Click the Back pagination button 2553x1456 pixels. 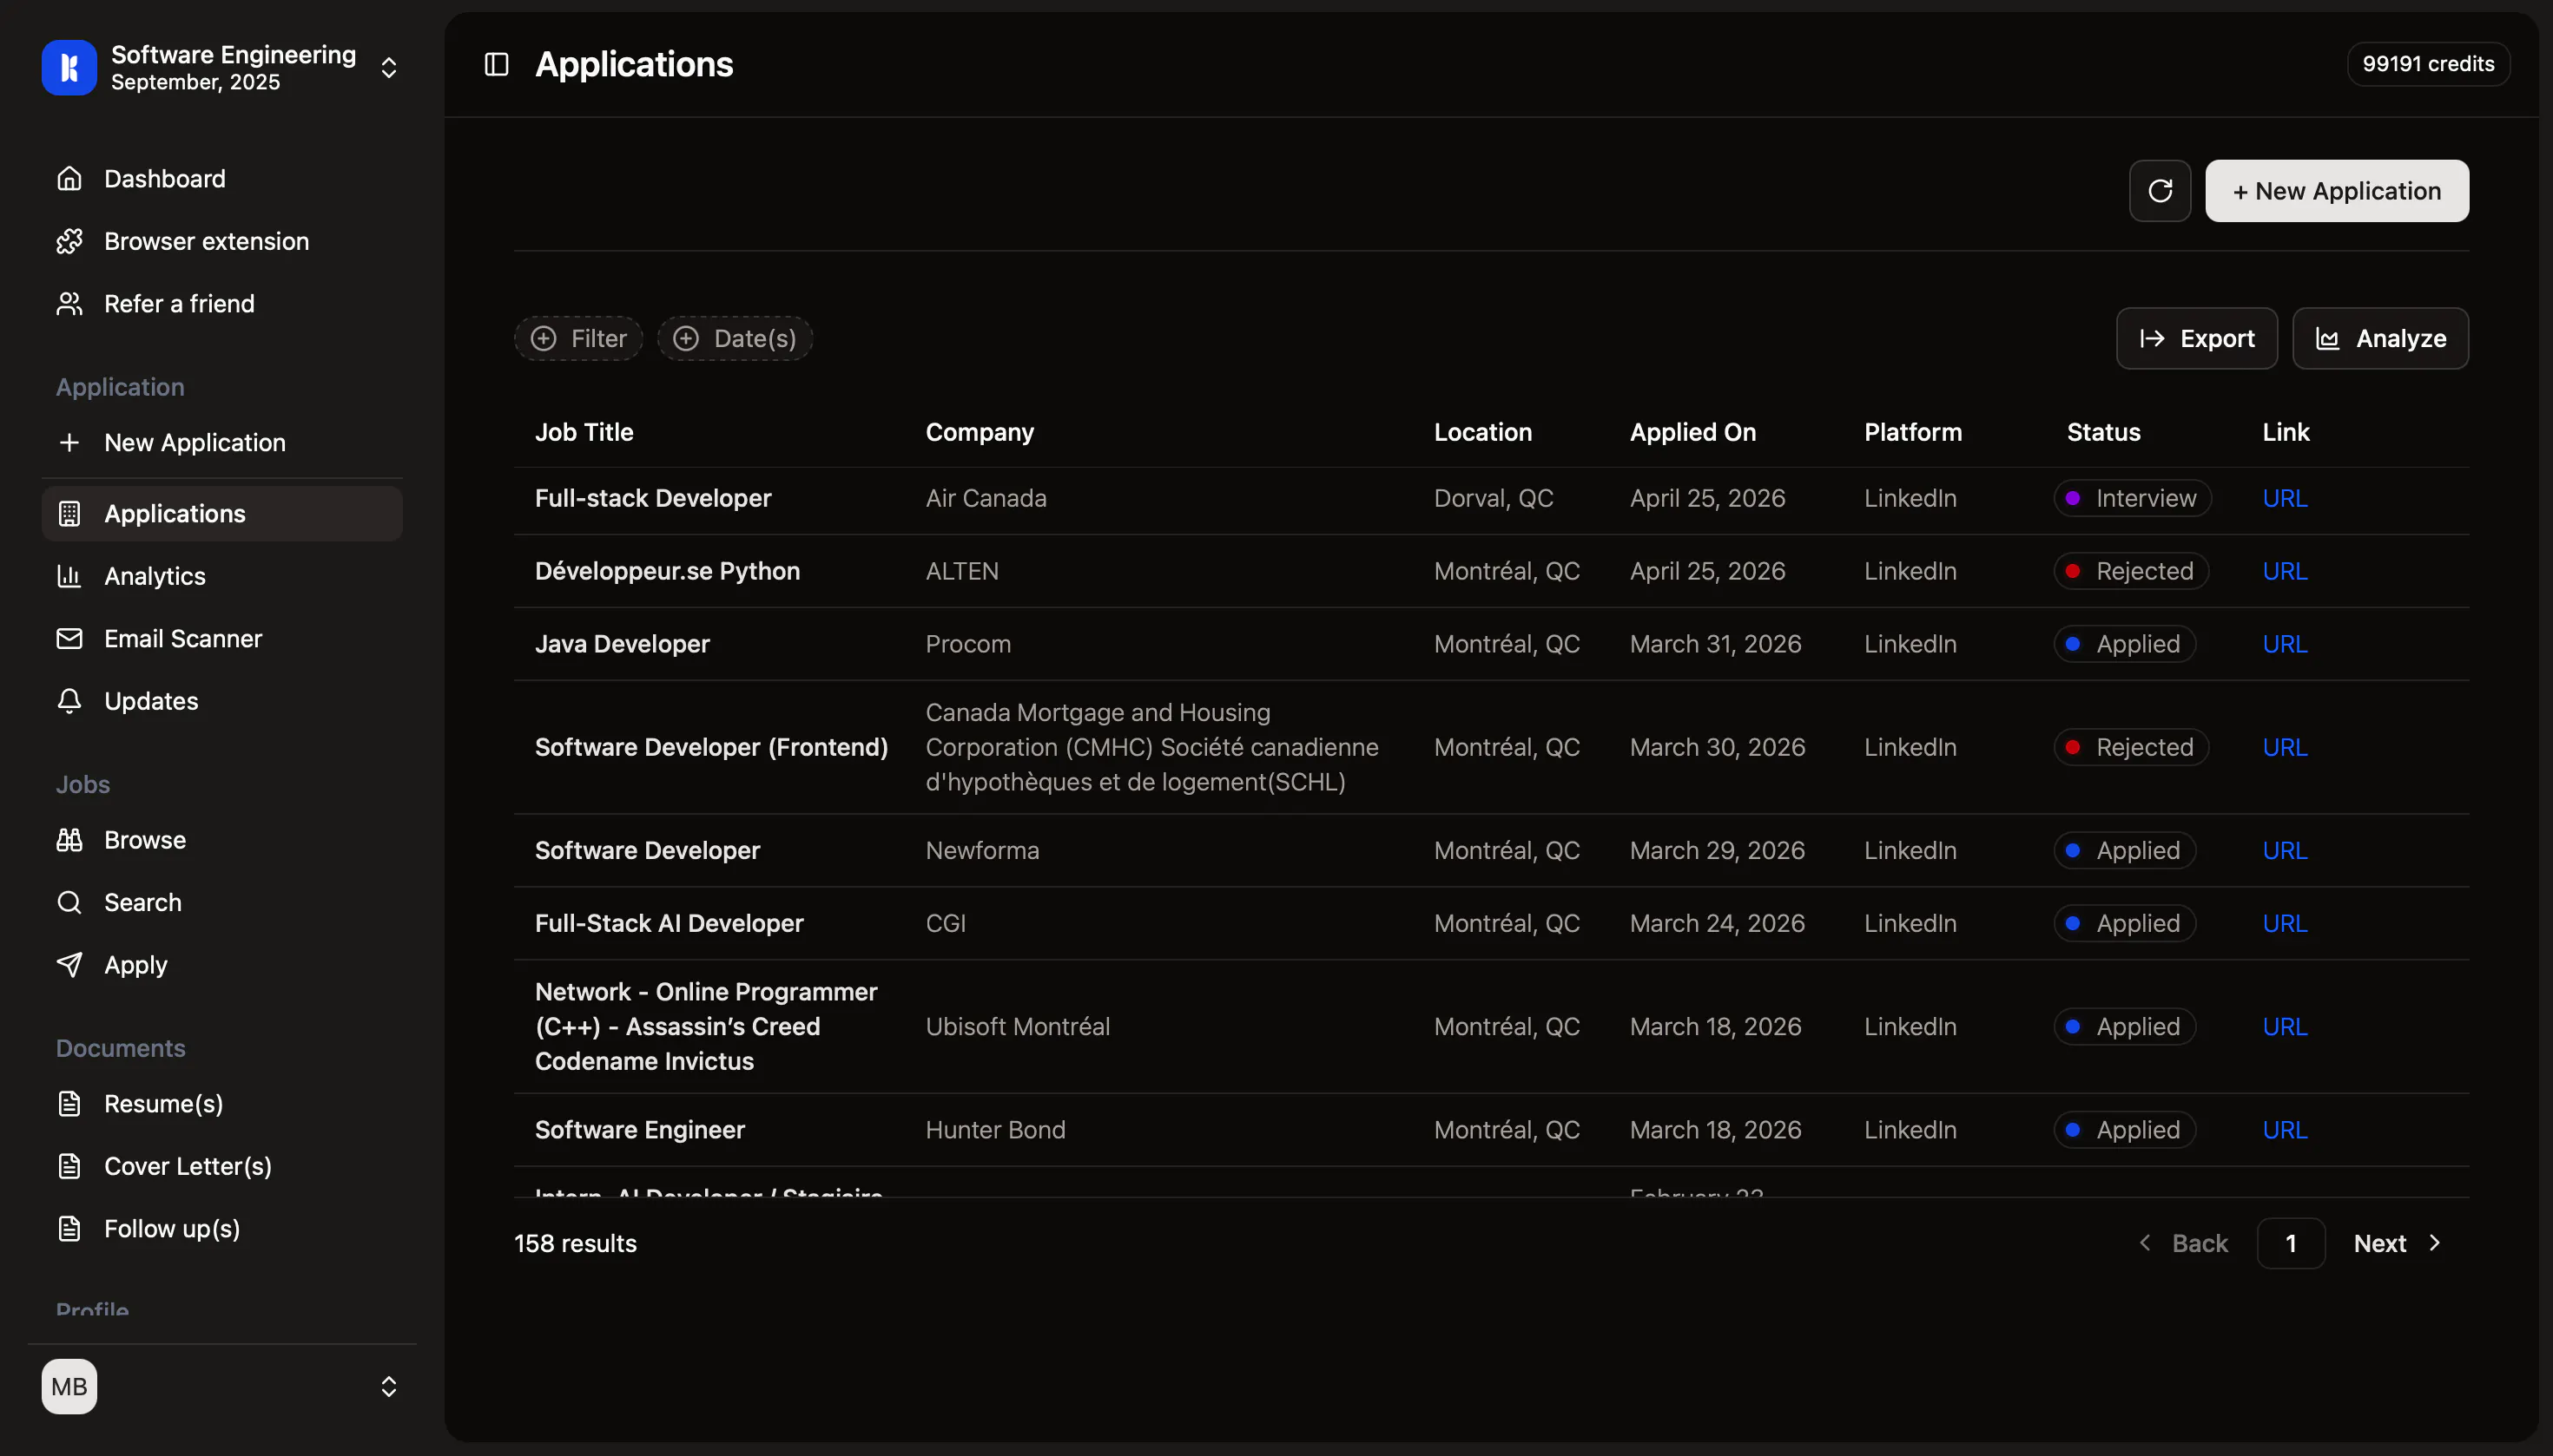(2184, 1243)
